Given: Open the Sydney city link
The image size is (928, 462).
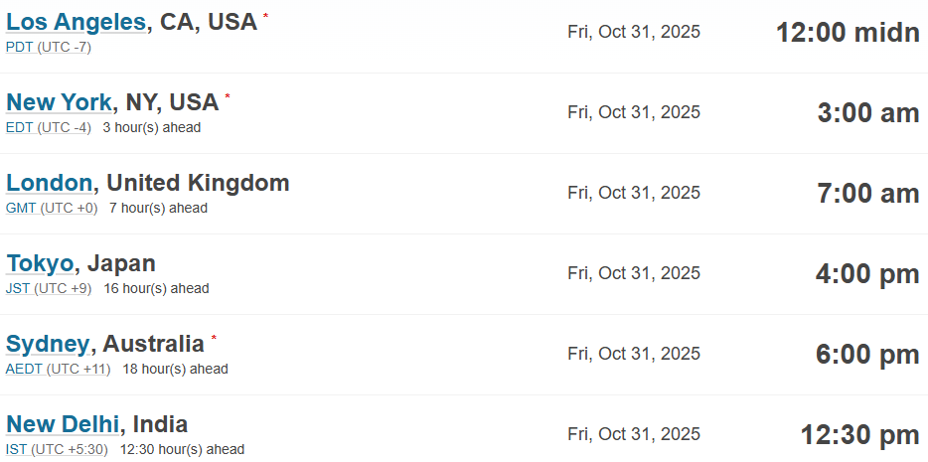Looking at the screenshot, I should click(x=48, y=344).
